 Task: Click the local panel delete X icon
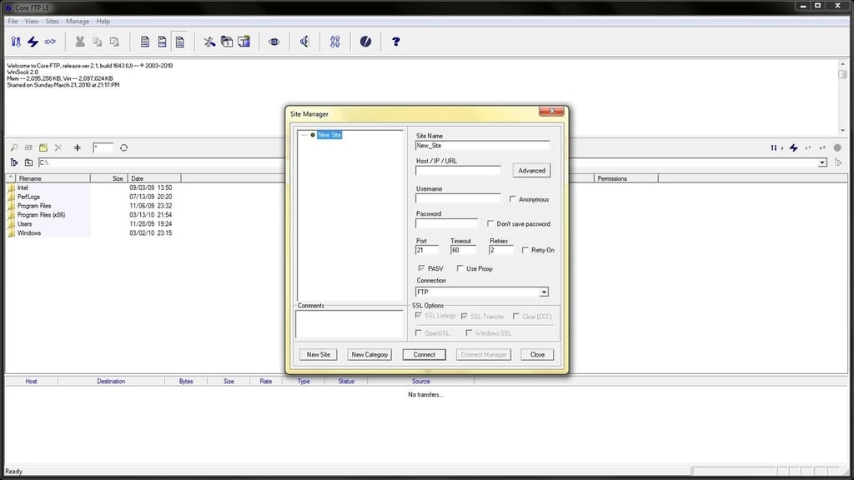[58, 147]
